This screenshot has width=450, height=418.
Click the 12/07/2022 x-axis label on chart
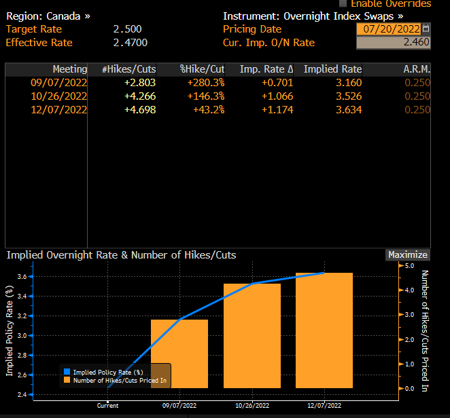tap(324, 406)
